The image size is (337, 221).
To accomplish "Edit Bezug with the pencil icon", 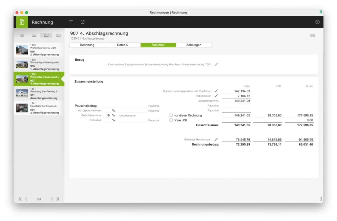I will [216, 65].
